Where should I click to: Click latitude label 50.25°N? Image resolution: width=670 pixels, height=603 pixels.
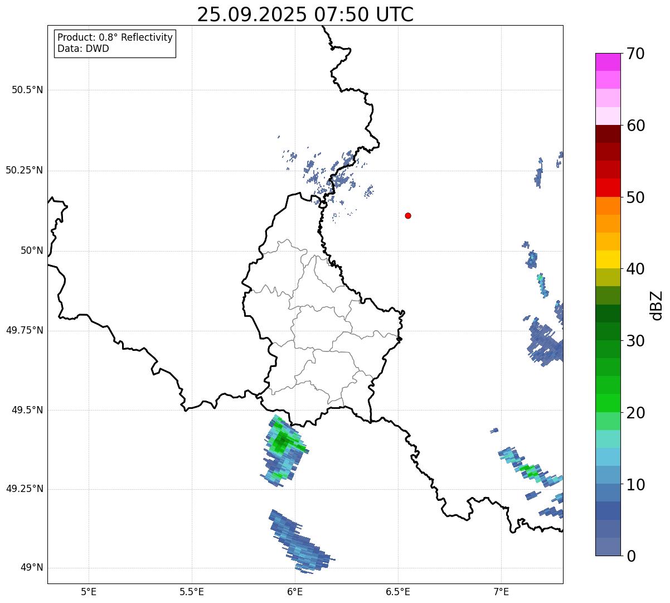click(25, 170)
